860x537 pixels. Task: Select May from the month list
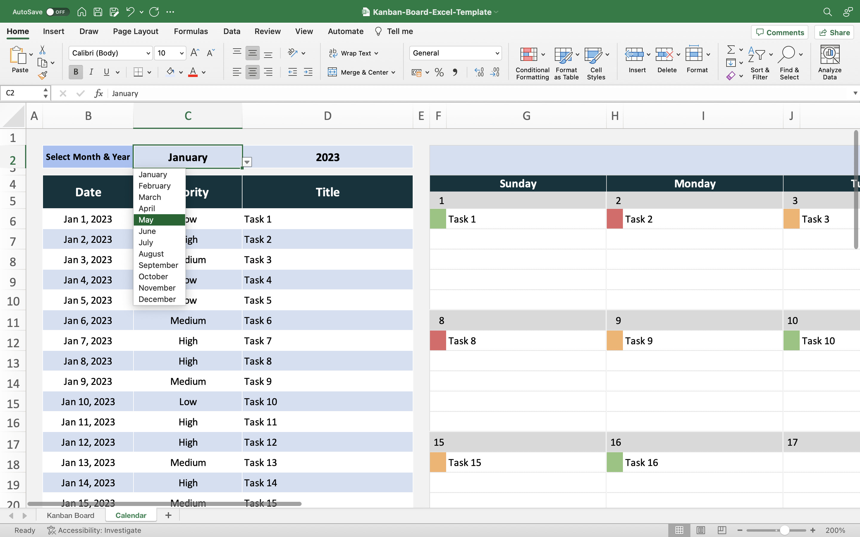[x=159, y=220]
